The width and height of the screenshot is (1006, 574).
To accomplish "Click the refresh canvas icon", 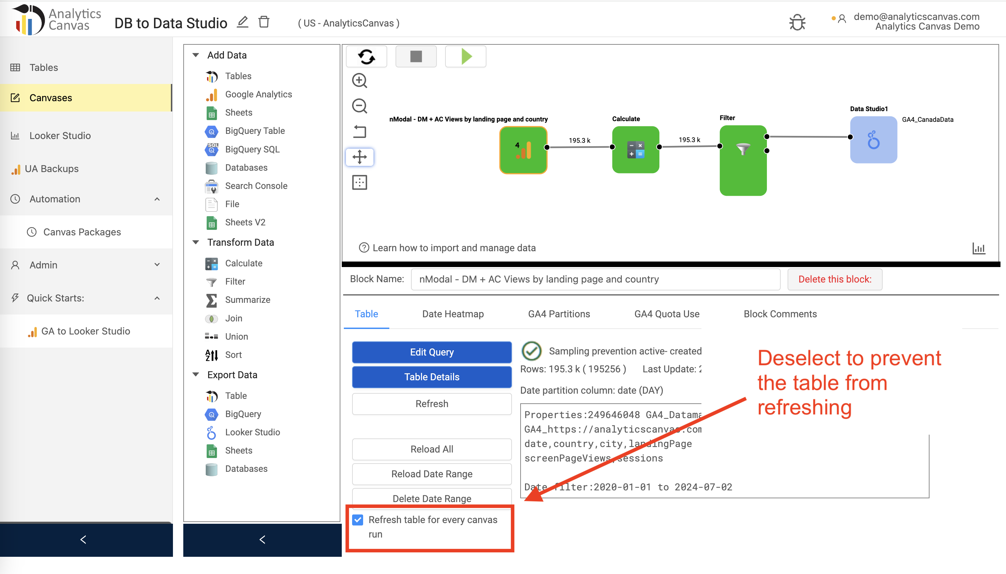I will [366, 56].
